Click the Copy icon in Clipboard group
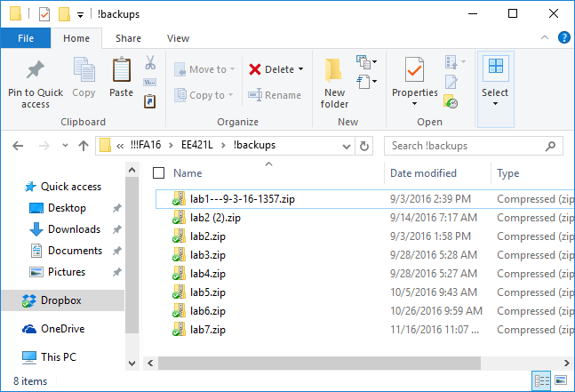Screen dimensions: 575x392 pos(84,69)
